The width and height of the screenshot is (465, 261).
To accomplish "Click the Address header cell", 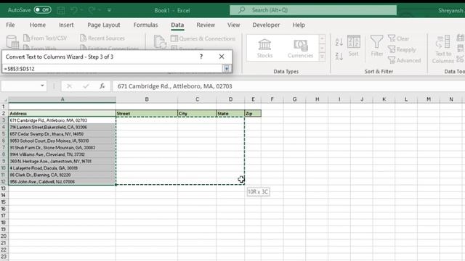I will point(62,113).
